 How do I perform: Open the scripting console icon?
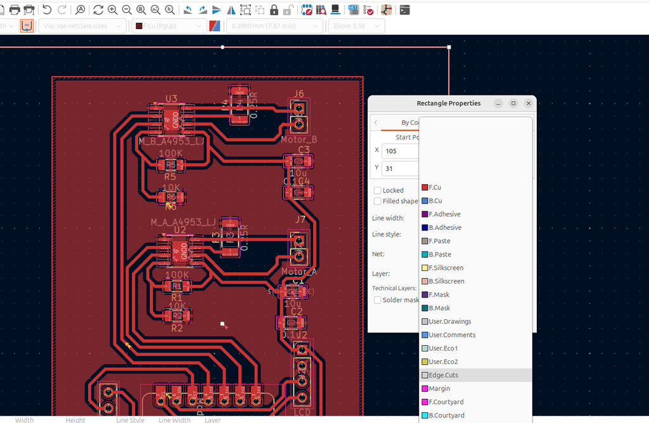pos(404,9)
